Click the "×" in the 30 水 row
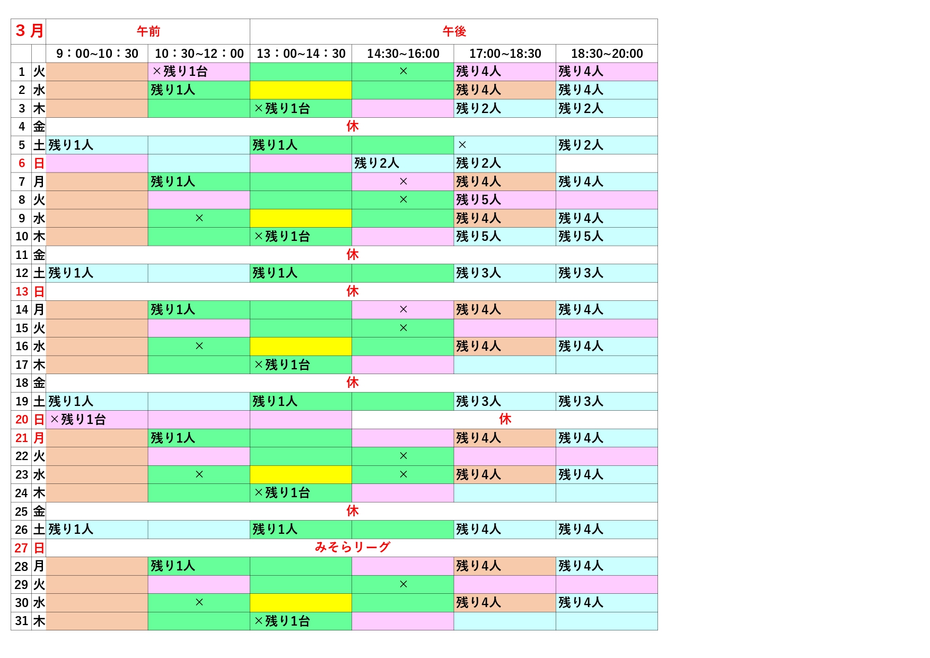The width and height of the screenshot is (930, 658). (x=199, y=603)
